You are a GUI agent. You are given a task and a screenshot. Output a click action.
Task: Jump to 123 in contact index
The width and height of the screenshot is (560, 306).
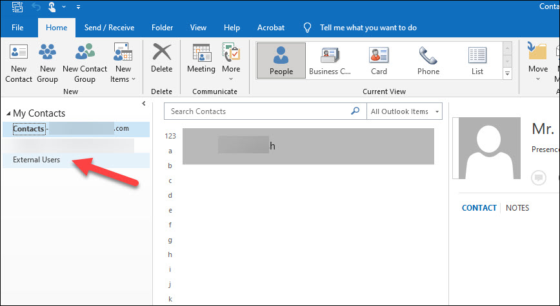(170, 136)
